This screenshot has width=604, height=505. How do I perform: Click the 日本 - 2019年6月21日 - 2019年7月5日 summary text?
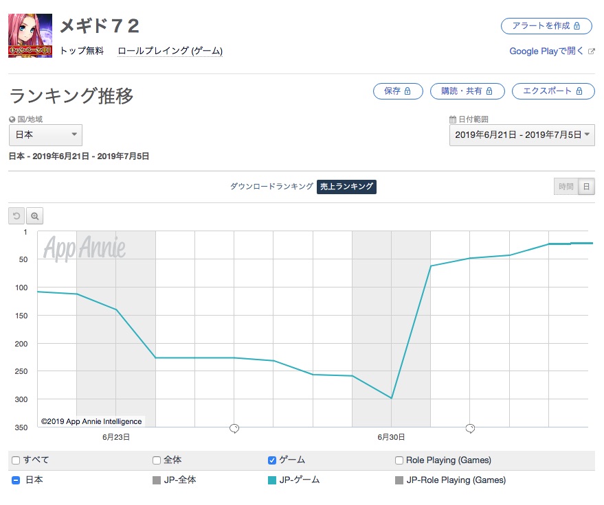click(78, 156)
